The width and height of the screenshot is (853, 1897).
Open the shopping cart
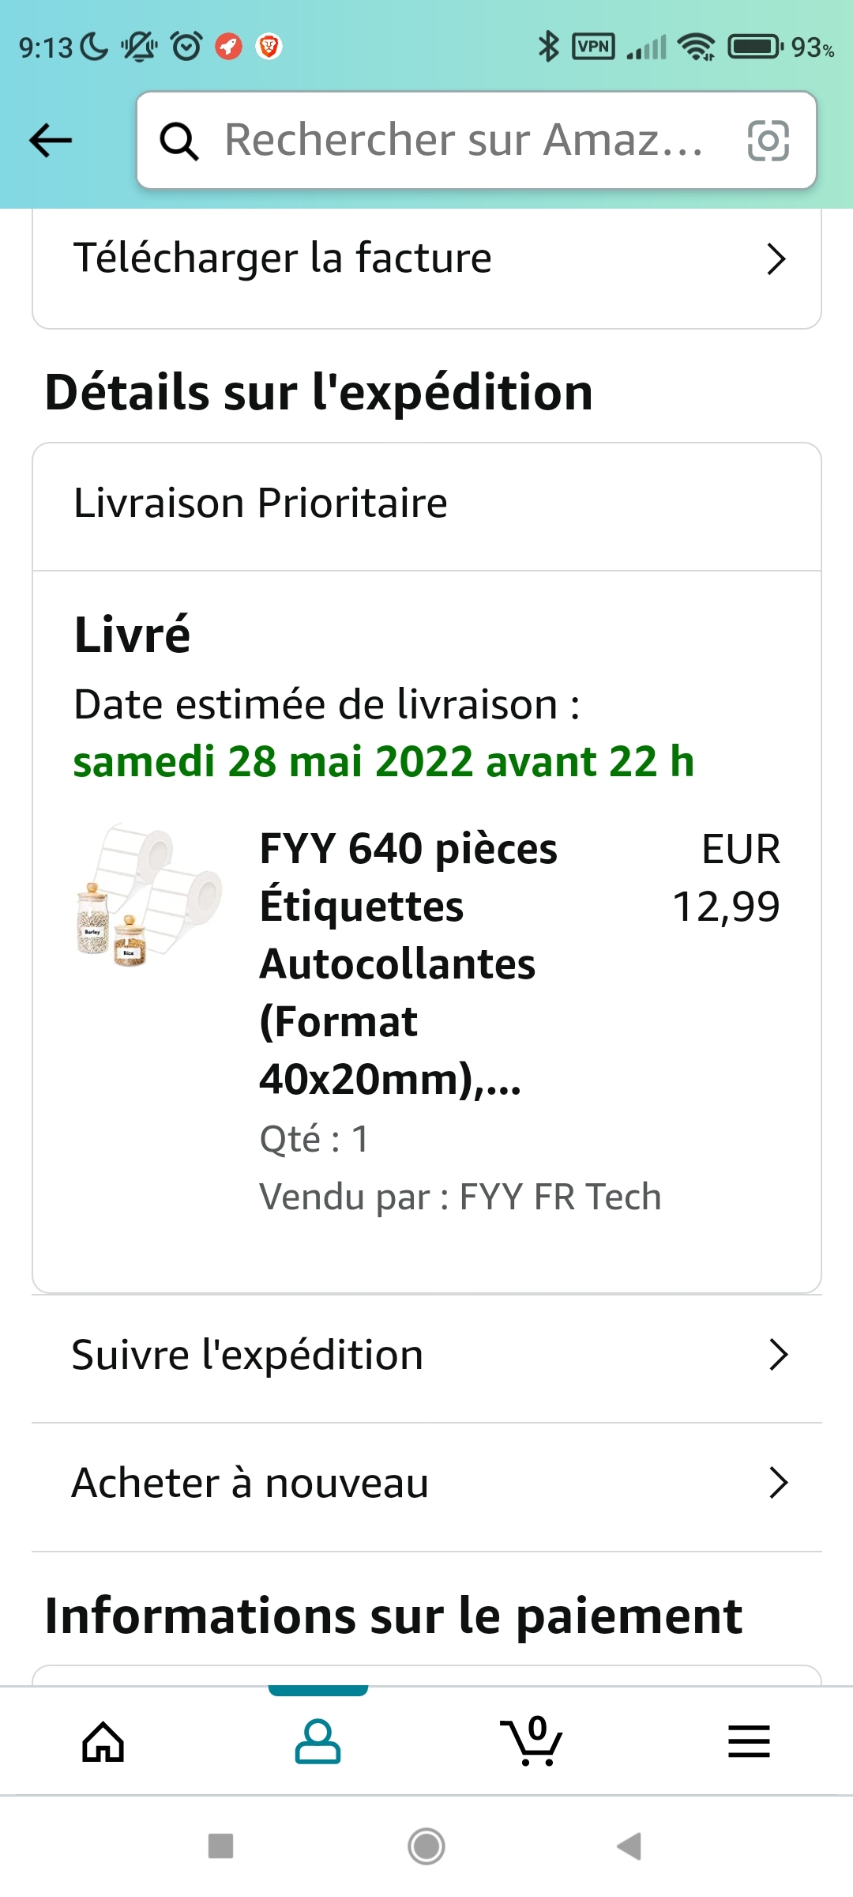pos(533,1742)
